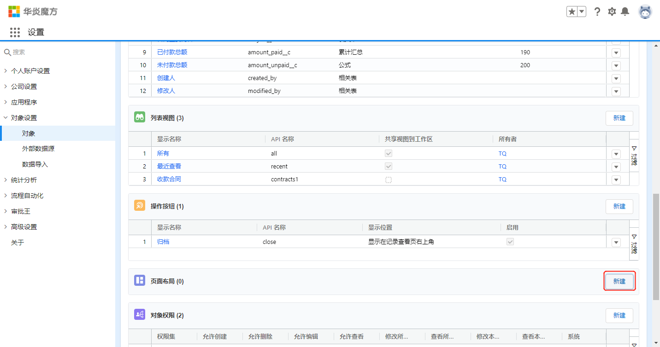This screenshot has width=660, height=347.
Task: Open row actions dropdown for 最近查看 view
Action: click(616, 167)
